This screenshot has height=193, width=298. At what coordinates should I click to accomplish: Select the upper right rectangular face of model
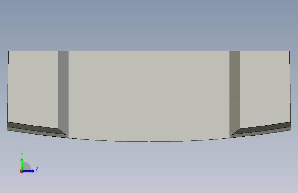[265, 75]
